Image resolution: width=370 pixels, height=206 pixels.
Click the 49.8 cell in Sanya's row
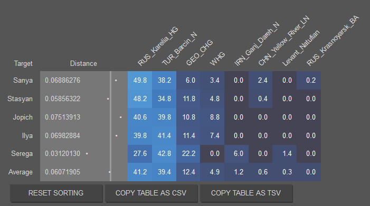140,81
